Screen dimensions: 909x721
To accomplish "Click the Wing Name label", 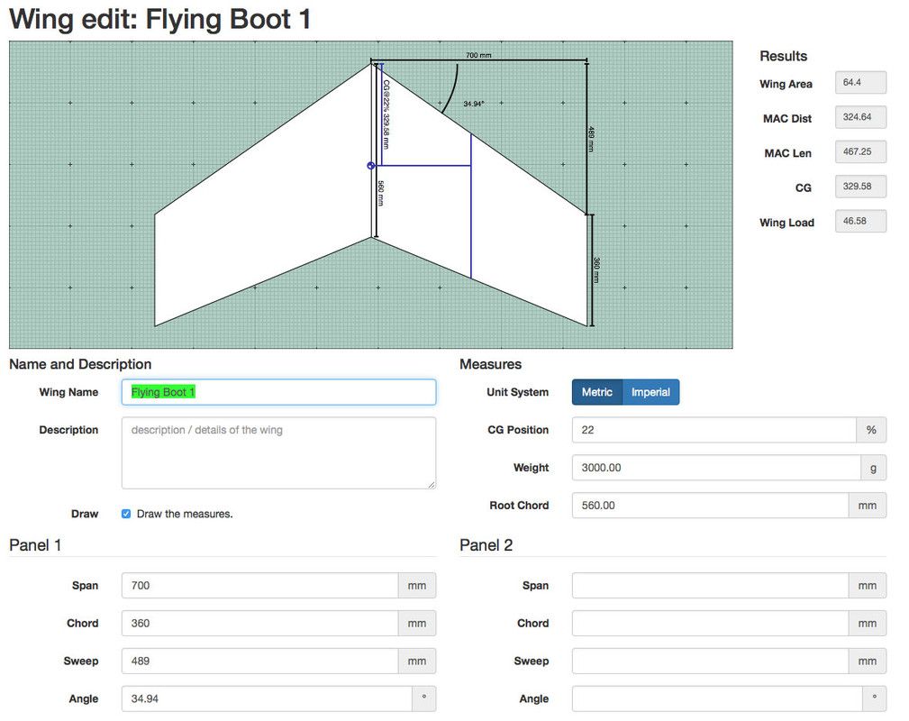I will [x=68, y=392].
